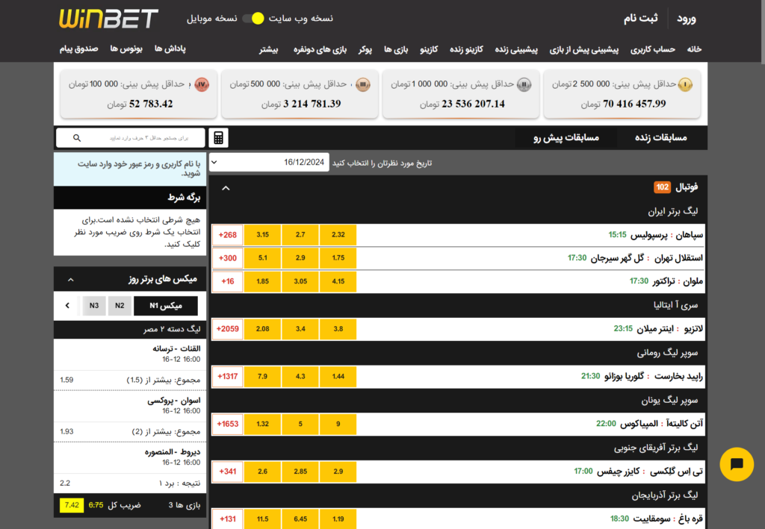765x529 pixels.
Task: Open پیشبینی پیش از بازی menu
Action: tap(583, 49)
